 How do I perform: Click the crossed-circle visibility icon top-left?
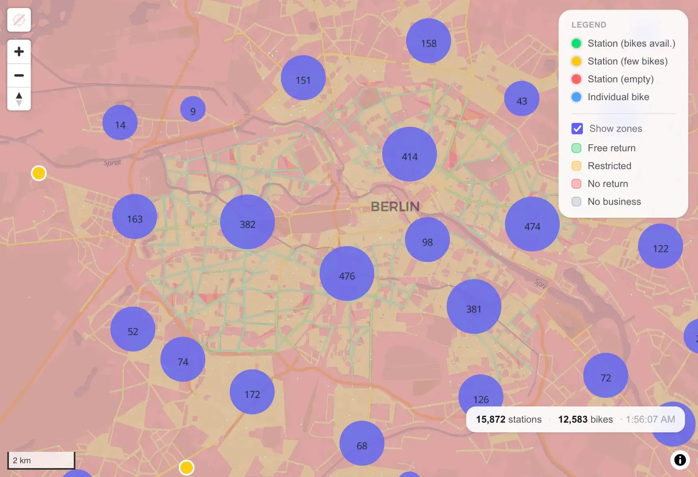(19, 19)
